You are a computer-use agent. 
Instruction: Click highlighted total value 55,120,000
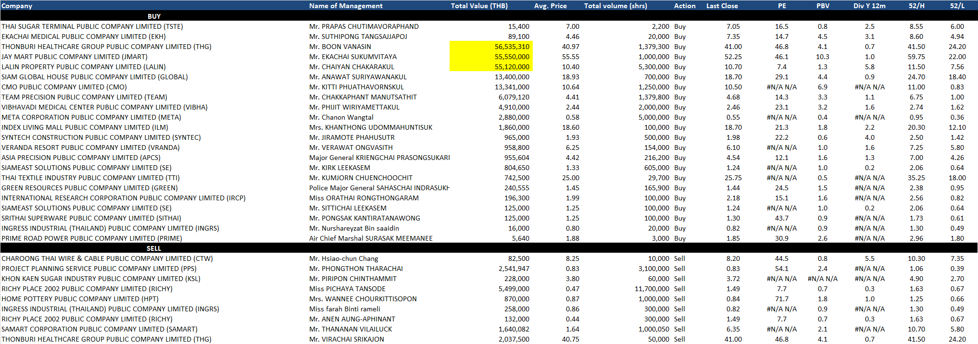pyautogui.click(x=512, y=67)
